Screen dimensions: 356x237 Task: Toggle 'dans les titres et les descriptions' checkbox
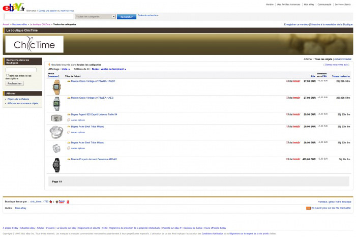click(x=7, y=75)
